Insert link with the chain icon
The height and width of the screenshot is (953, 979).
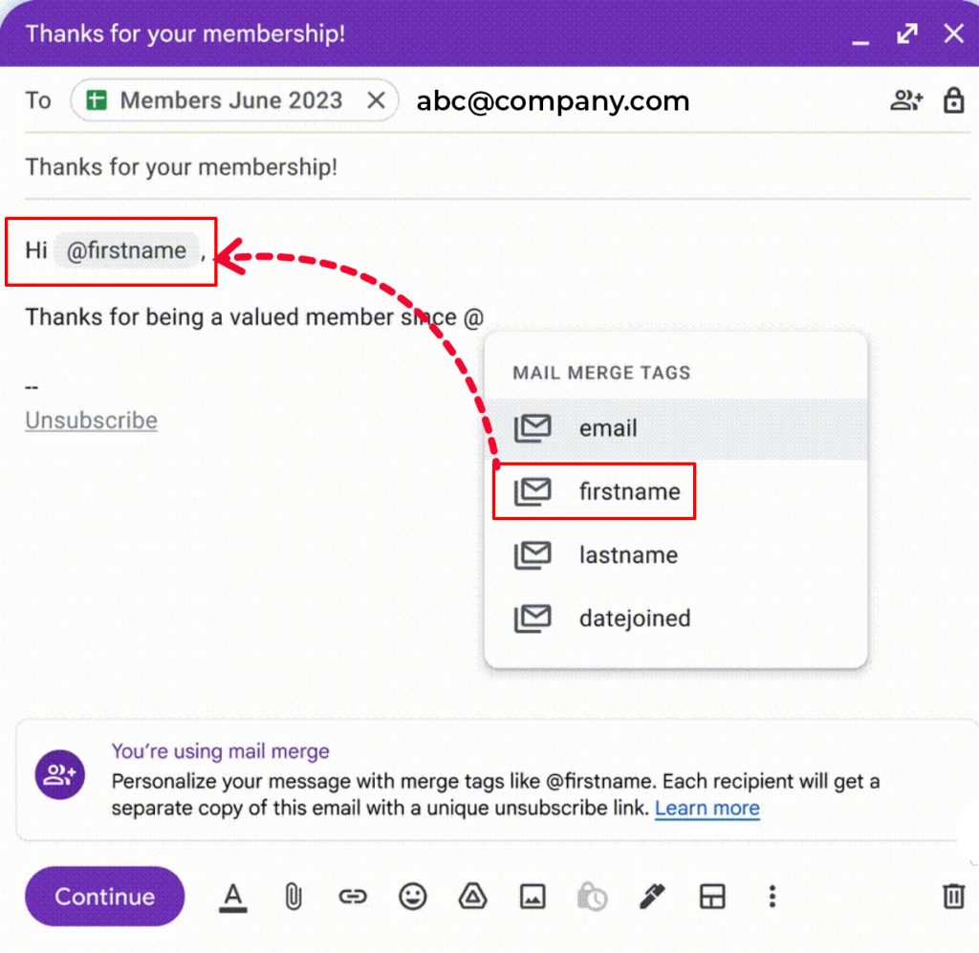[x=353, y=897]
